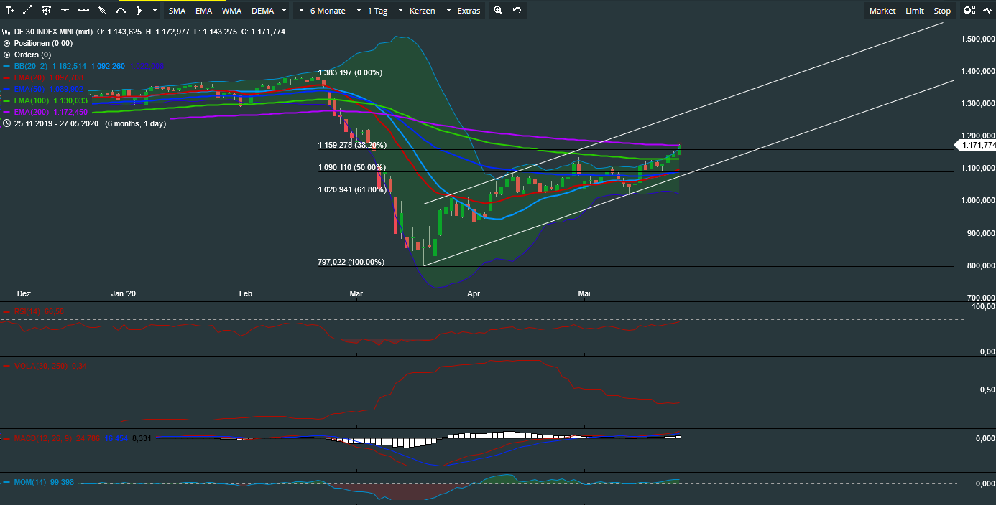Click the line chart indicator icon at top right

click(x=986, y=11)
